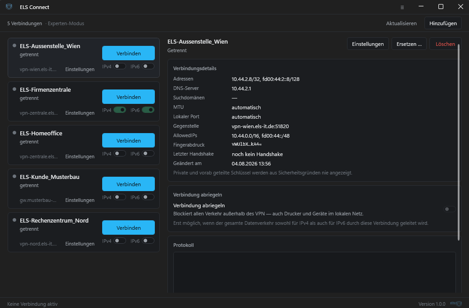Toggle IPv6 for ELS-Aussenstelle_Wien
469x308 pixels.
[148, 66]
